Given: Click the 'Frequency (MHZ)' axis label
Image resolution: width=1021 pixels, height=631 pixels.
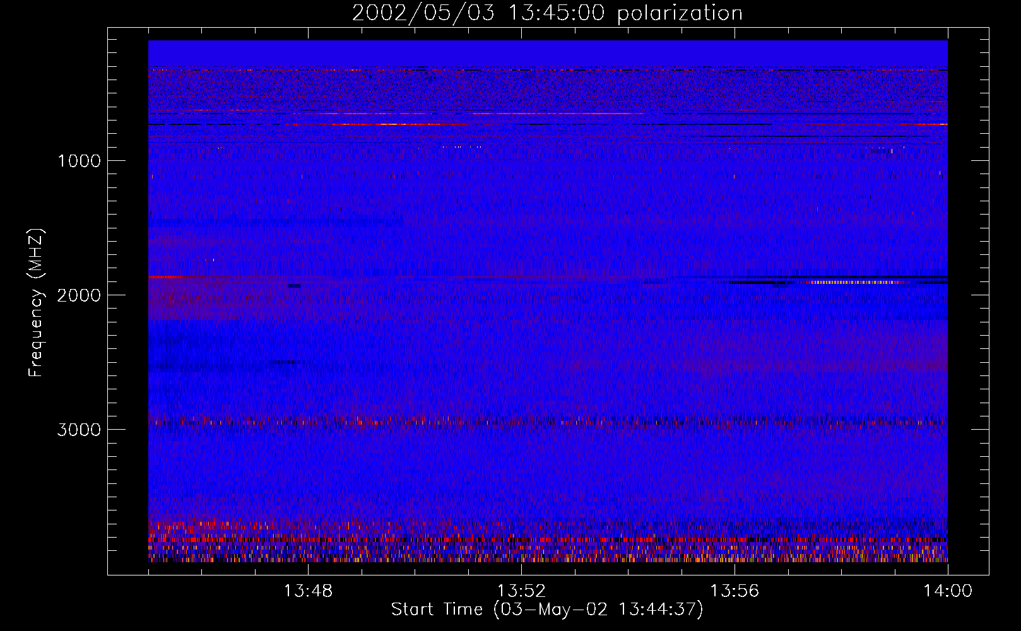Looking at the screenshot, I should pos(36,303).
